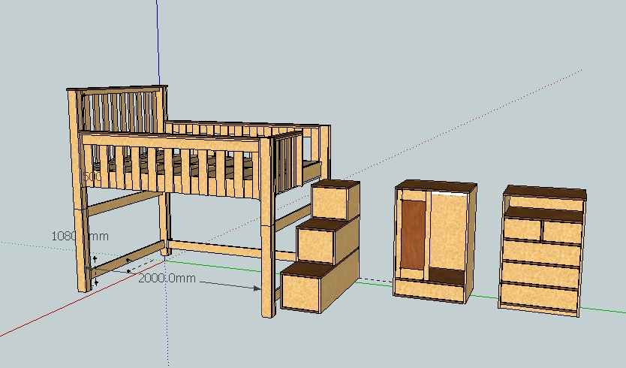Click the tall slatted headboard of bed
This screenshot has height=368, width=626.
[117, 110]
